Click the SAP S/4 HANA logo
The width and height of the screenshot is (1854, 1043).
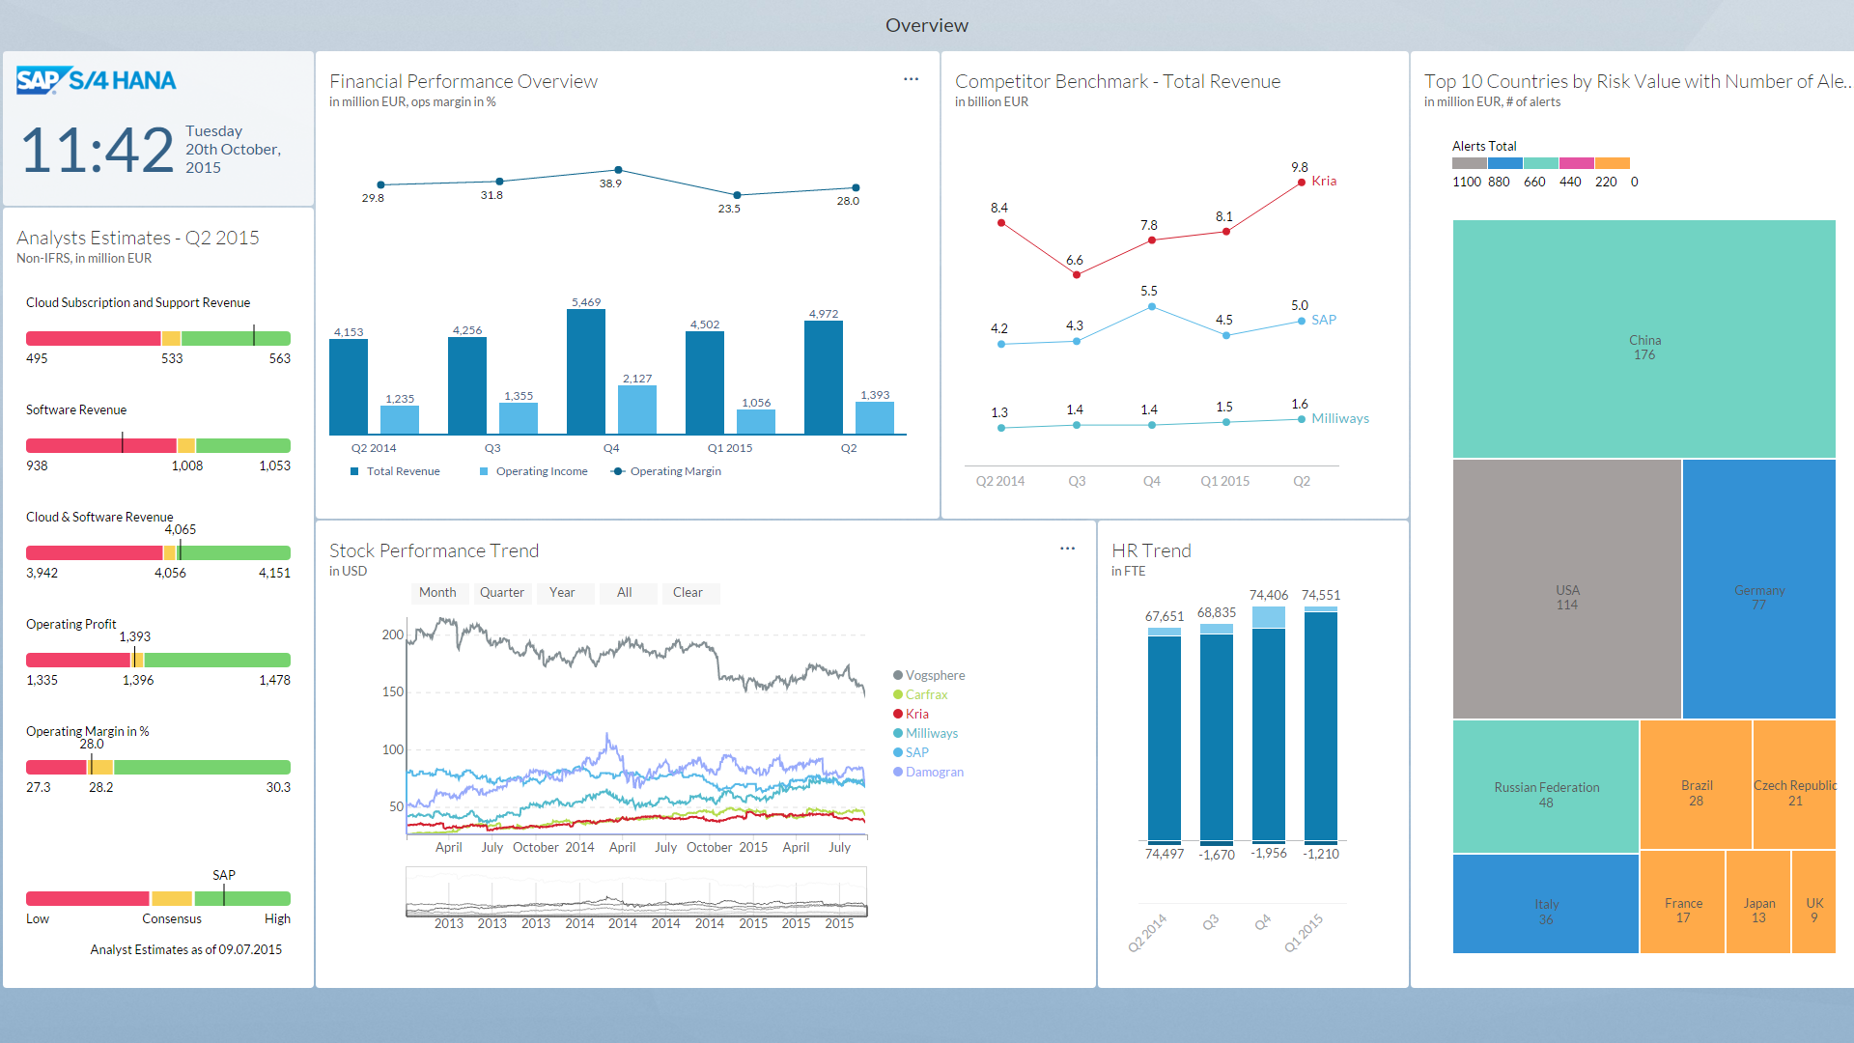coord(97,80)
